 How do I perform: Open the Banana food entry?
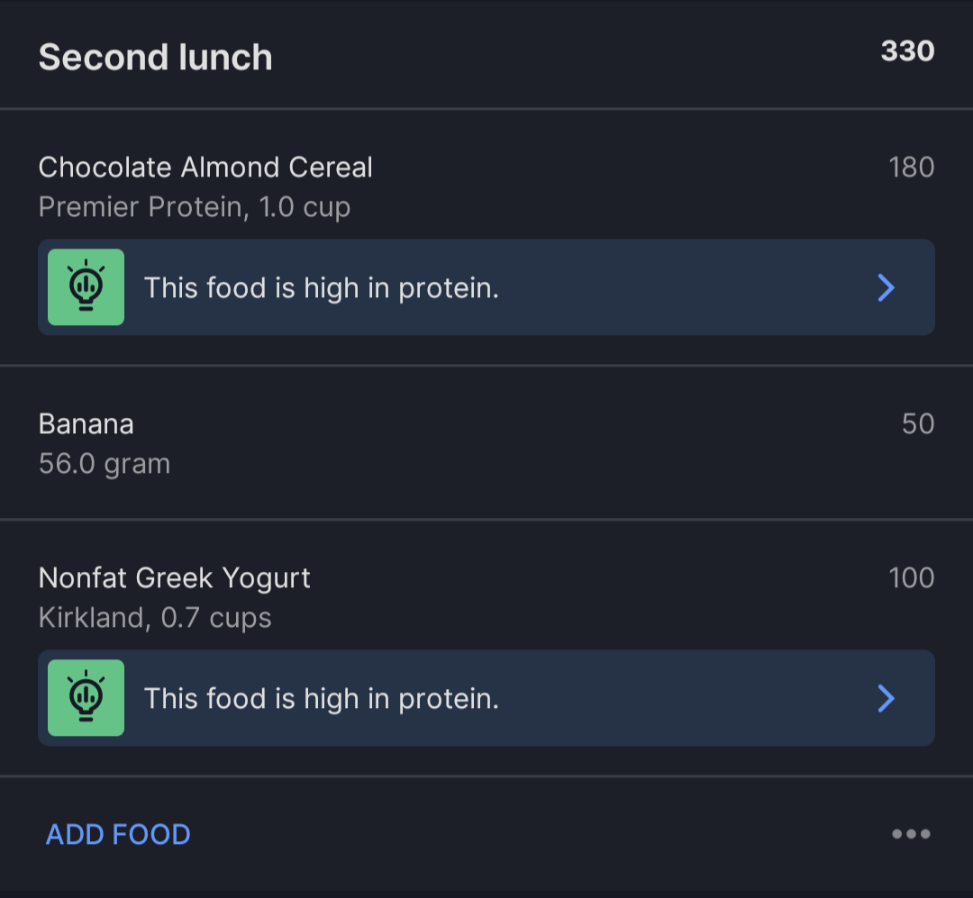(x=486, y=442)
